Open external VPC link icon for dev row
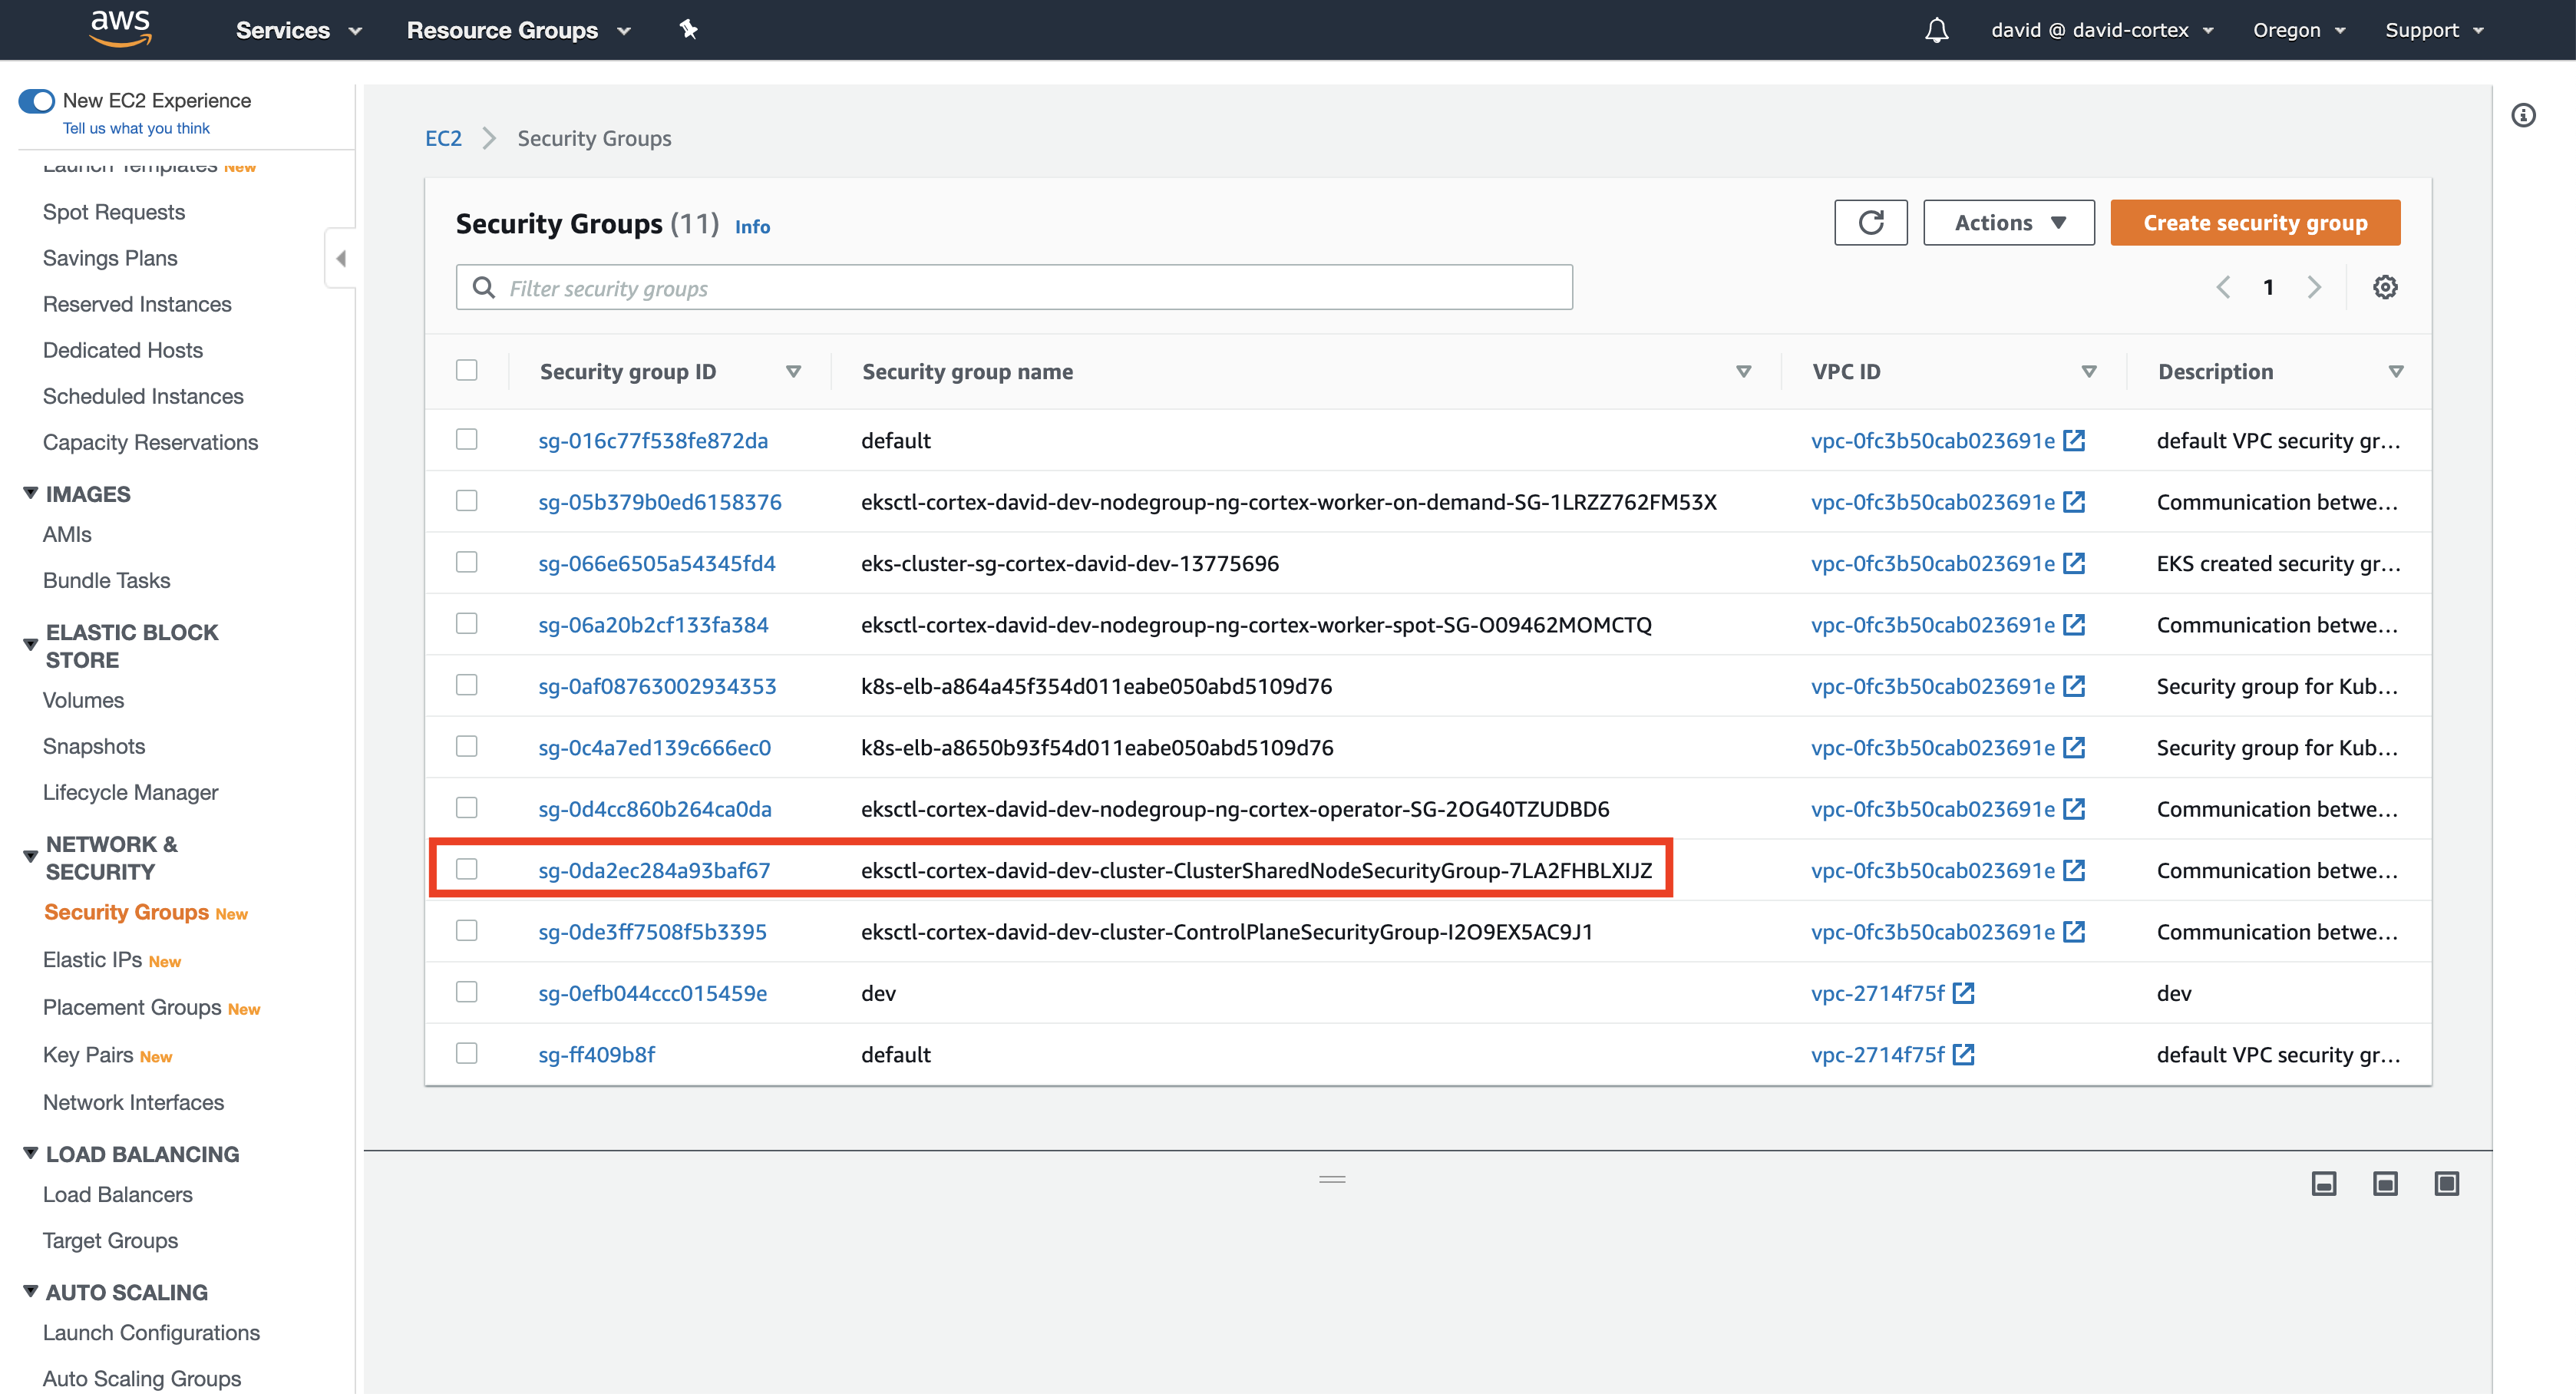Screen dimensions: 2576x1397 point(1963,993)
